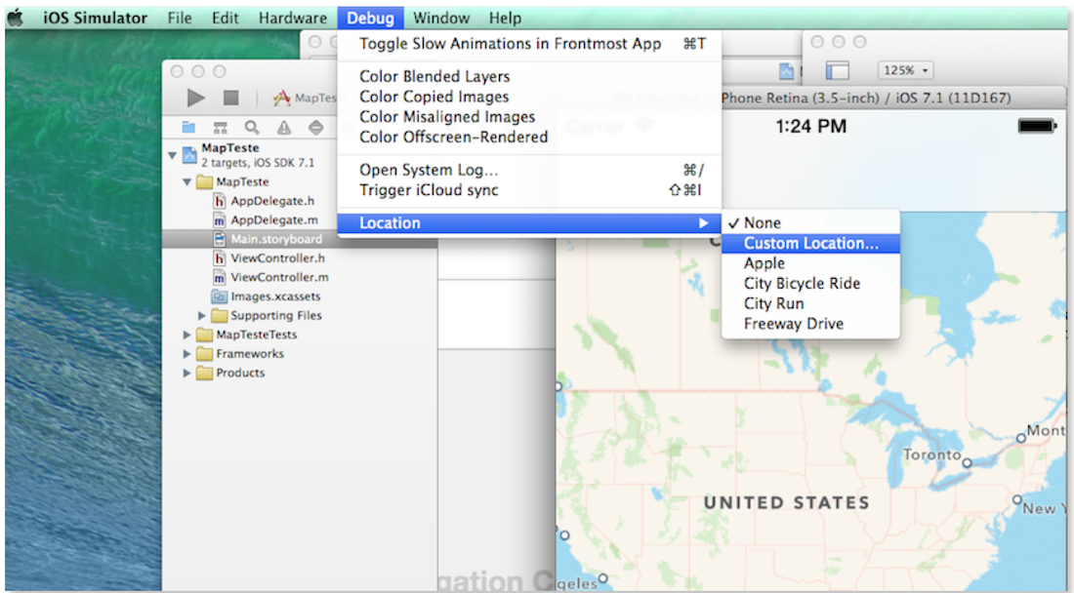Choose City Run location
This screenshot has width=1074, height=593.
[x=811, y=303]
